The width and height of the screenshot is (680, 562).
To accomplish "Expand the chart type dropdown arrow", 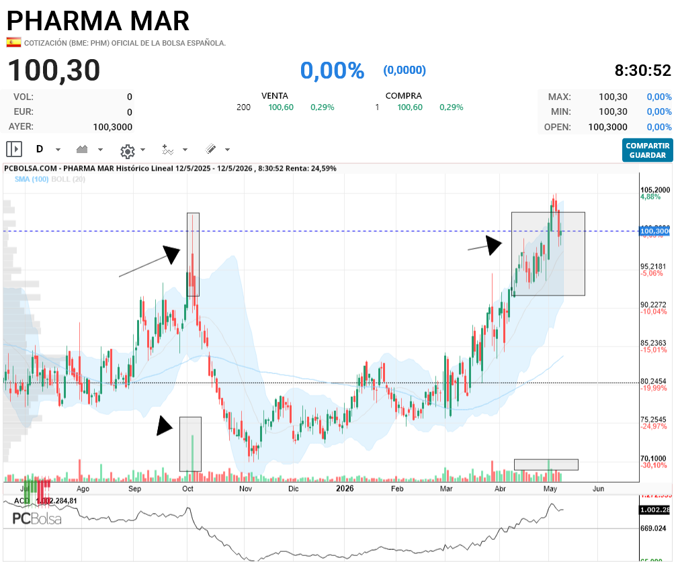I will point(101,150).
